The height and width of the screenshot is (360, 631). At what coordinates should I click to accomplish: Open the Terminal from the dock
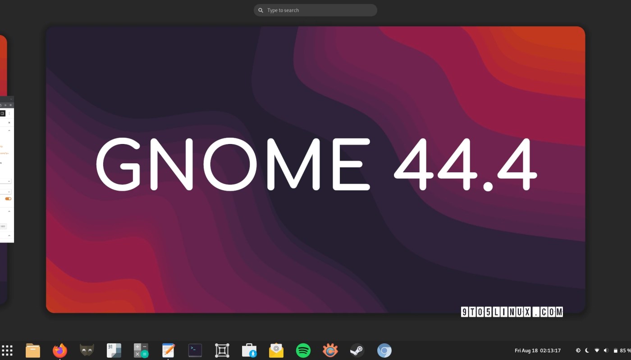click(x=195, y=351)
